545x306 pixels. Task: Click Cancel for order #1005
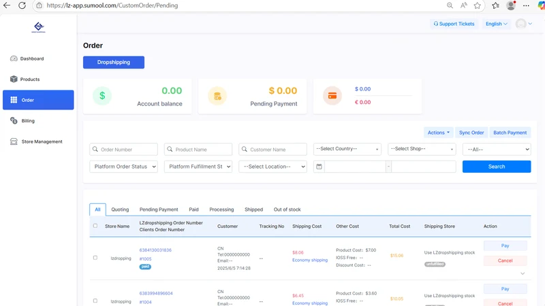tap(505, 260)
